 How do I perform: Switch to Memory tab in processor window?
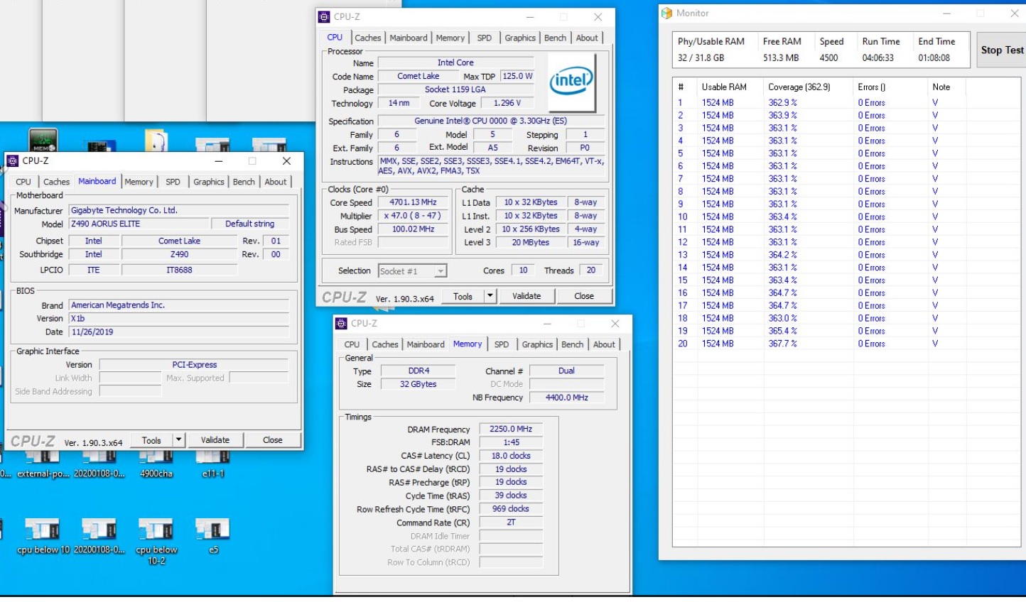[x=450, y=38]
